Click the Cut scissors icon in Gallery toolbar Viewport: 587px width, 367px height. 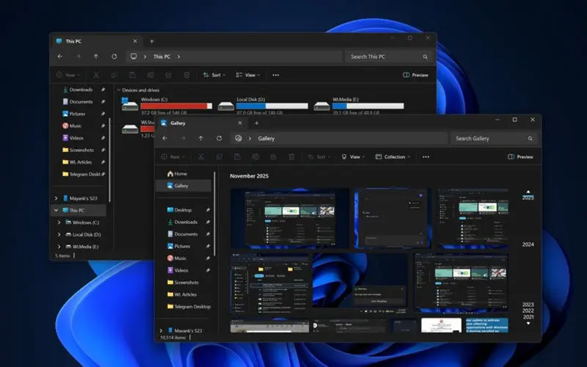click(201, 156)
